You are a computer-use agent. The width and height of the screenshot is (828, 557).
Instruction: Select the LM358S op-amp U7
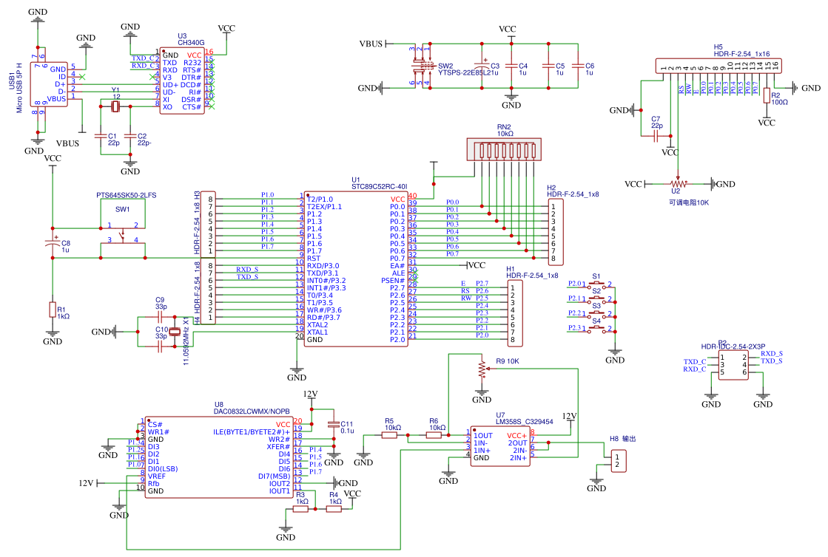pyautogui.click(x=500, y=447)
